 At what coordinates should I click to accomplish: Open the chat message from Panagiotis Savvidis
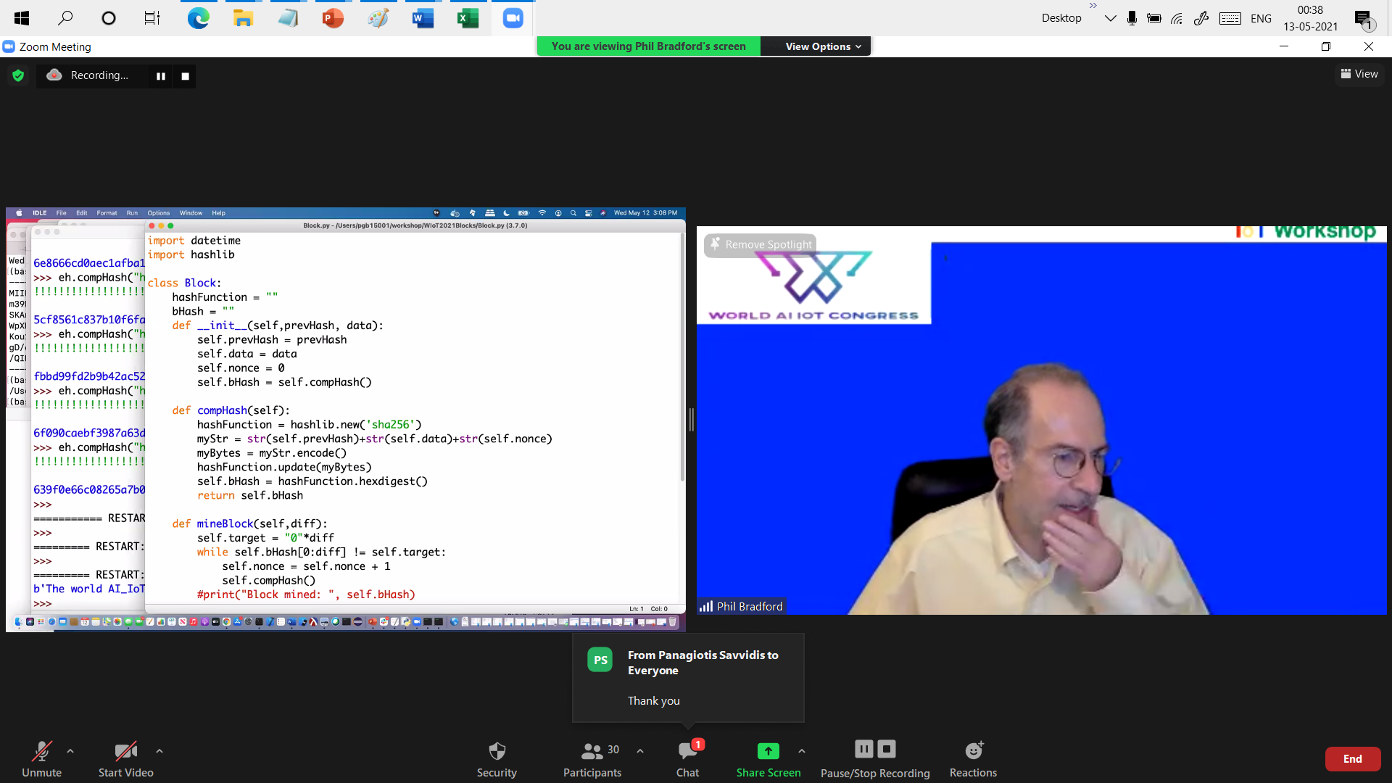688,677
